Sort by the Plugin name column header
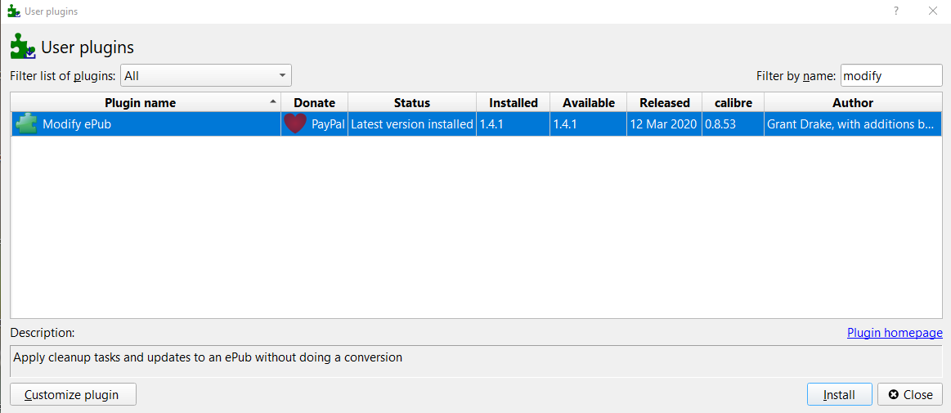The height and width of the screenshot is (413, 951). 140,102
